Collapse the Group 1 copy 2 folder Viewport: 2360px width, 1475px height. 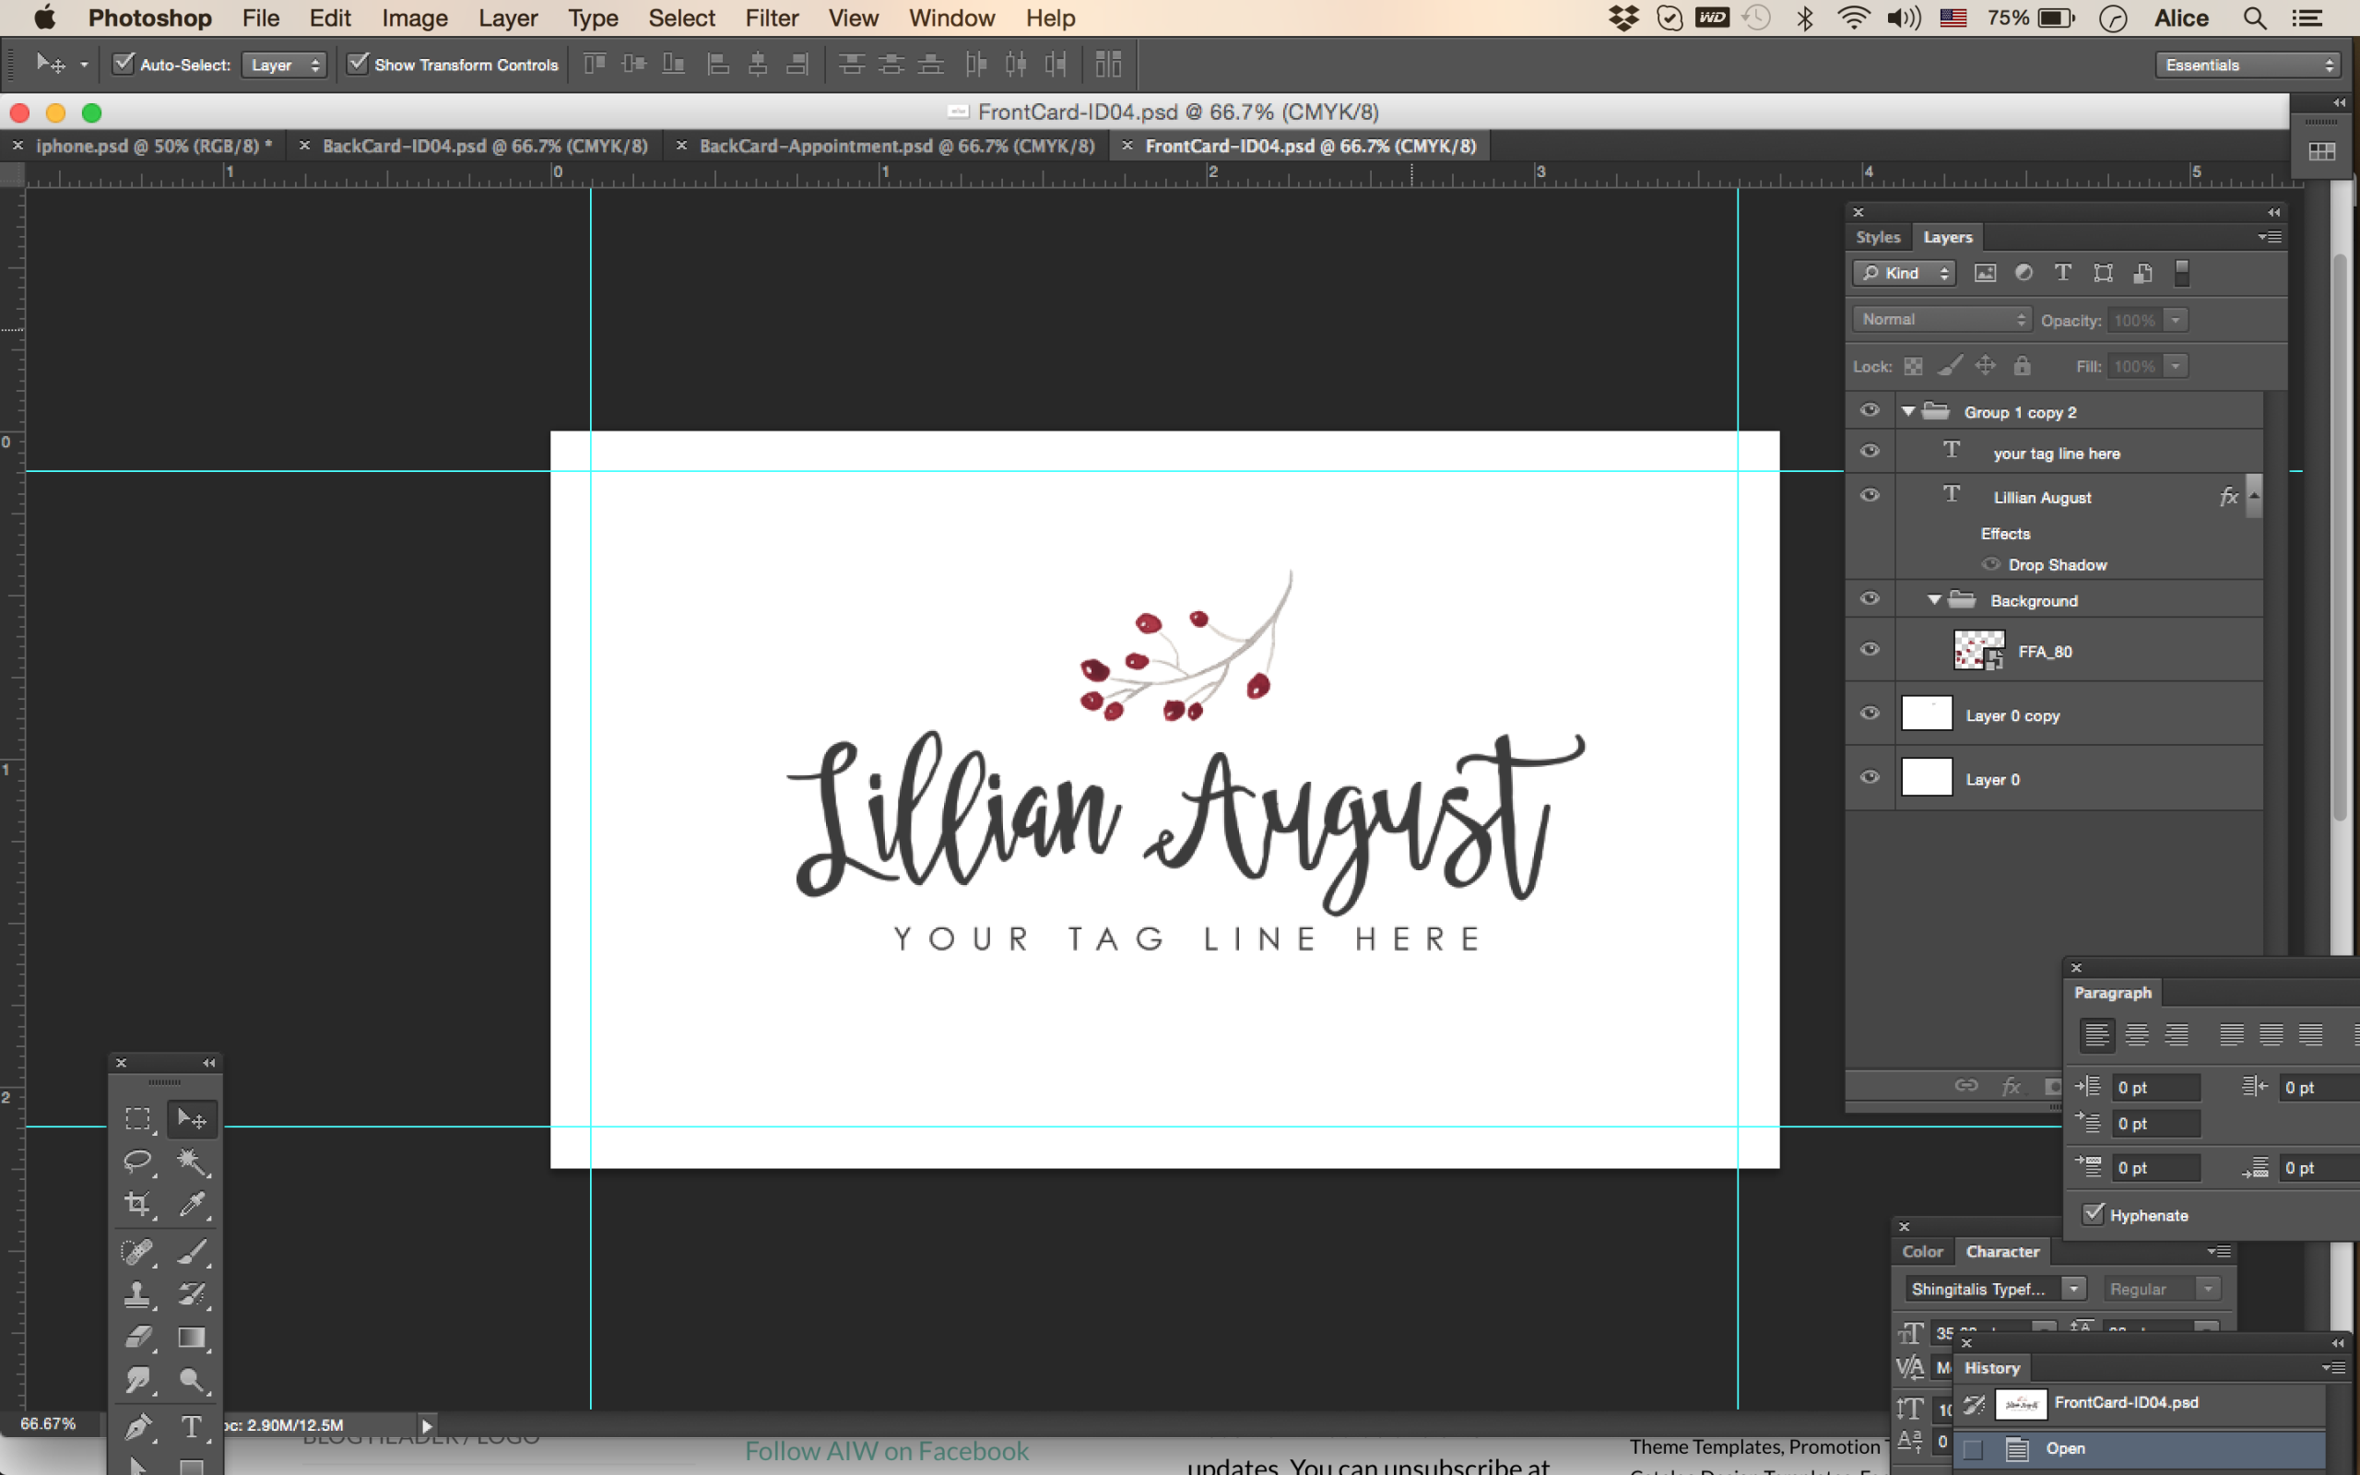coord(1907,412)
